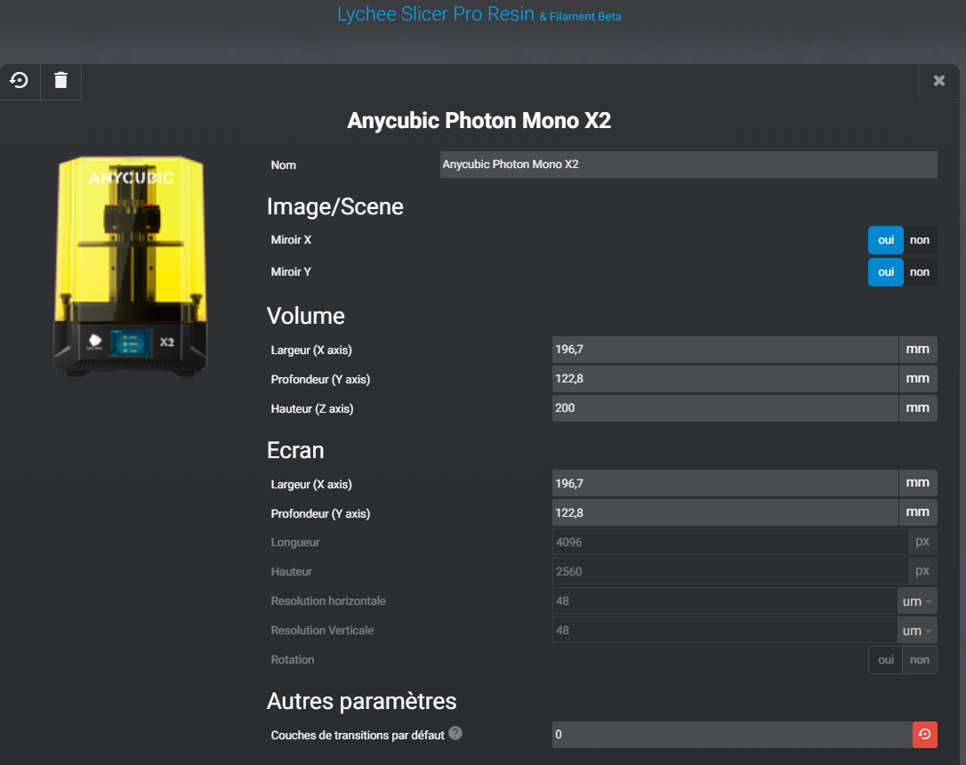Close the printer settings dialog
This screenshot has width=966, height=765.
(x=939, y=80)
